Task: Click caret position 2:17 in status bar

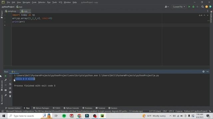Action: [x=155, y=111]
